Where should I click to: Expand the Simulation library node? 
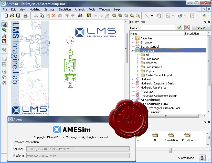(x=132, y=42)
